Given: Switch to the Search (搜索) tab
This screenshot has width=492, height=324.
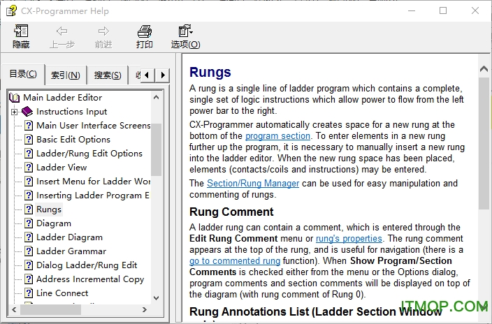Looking at the screenshot, I should click(108, 75).
